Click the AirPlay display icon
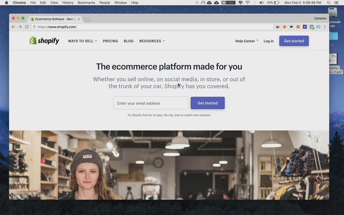This screenshot has width=344, height=215. coord(241,3)
